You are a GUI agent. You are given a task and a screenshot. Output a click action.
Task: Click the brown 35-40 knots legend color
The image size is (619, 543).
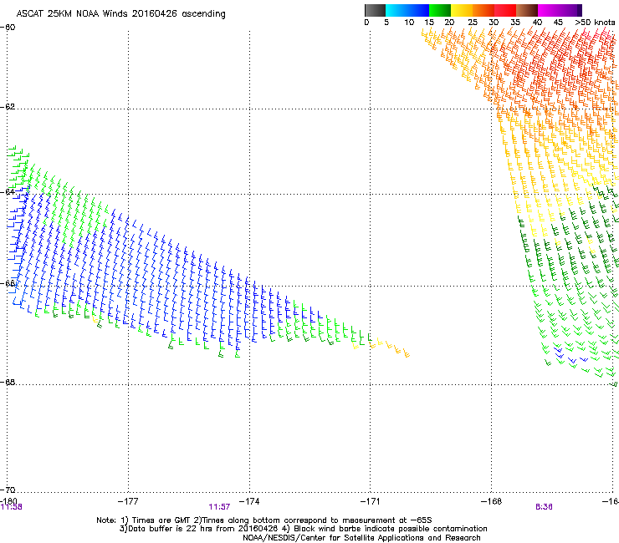[527, 10]
